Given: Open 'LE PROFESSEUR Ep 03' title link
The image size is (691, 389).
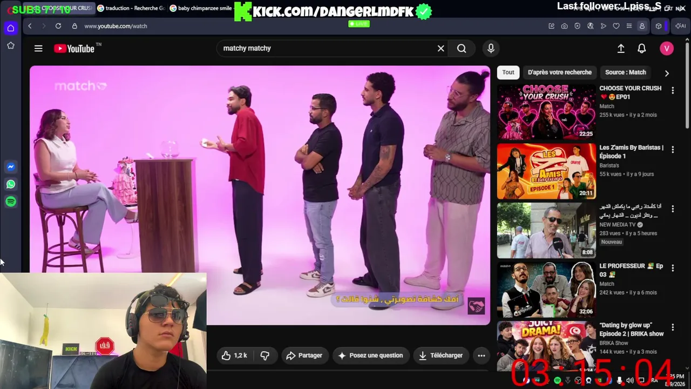Looking at the screenshot, I should [x=631, y=270].
